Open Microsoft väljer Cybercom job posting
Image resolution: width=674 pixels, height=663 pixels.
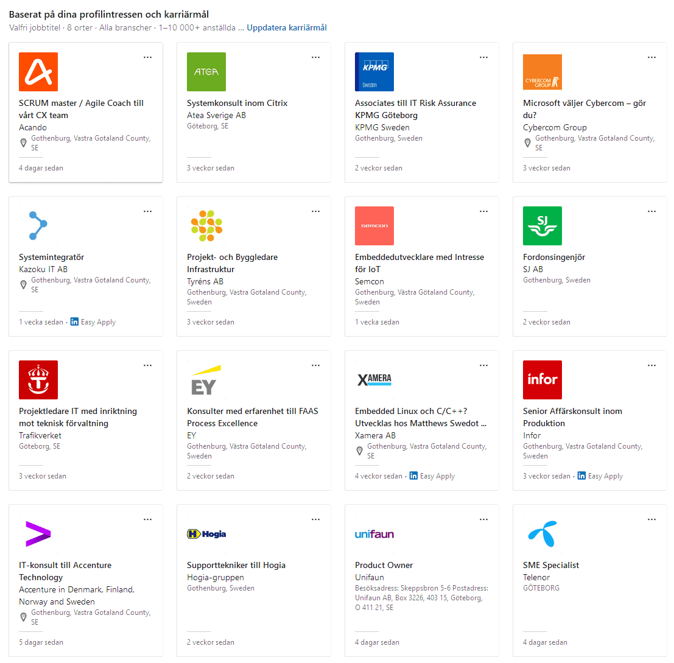click(584, 109)
